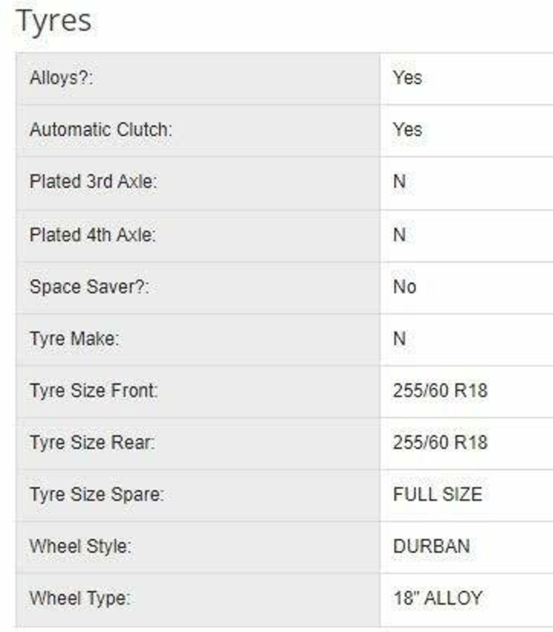Click the front tyre size 255/60 R18
Image resolution: width=553 pixels, height=632 pixels.
440,391
